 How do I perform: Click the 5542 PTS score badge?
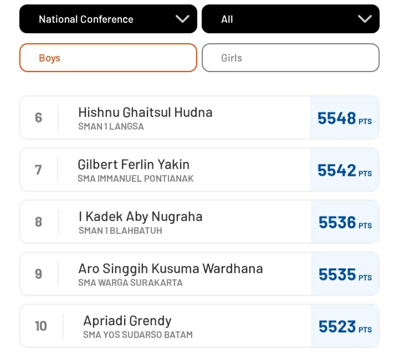[345, 170]
